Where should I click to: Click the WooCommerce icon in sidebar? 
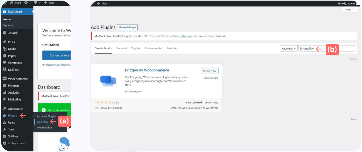pyautogui.click(x=4, y=79)
